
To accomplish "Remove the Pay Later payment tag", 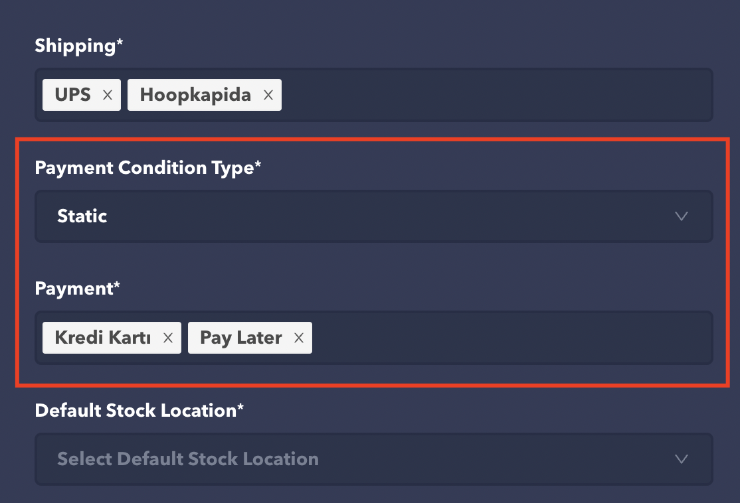I will [x=299, y=338].
